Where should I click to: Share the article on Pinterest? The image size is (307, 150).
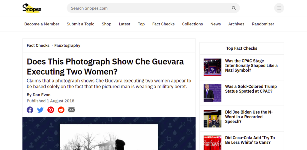coord(51,110)
